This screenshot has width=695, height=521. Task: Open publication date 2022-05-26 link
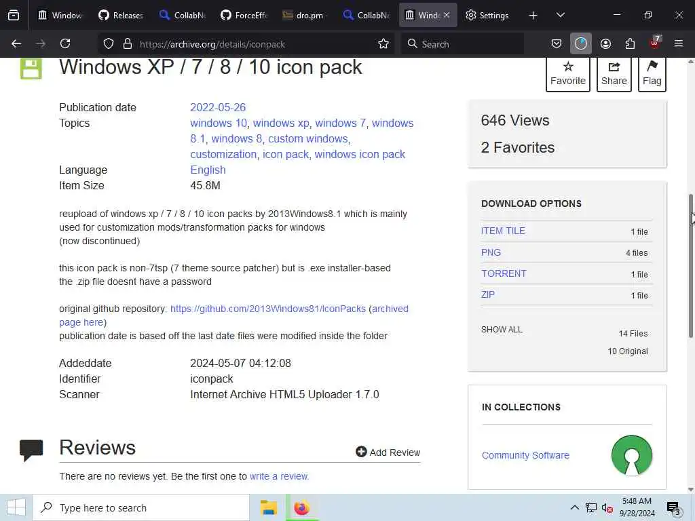[x=218, y=107]
